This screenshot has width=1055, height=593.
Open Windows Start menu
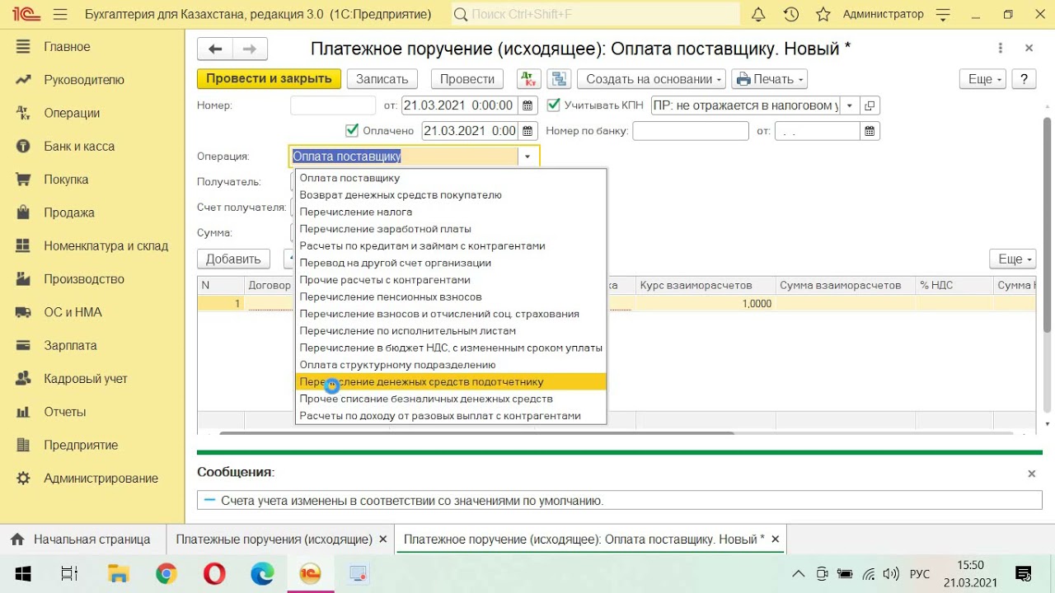tap(22, 574)
